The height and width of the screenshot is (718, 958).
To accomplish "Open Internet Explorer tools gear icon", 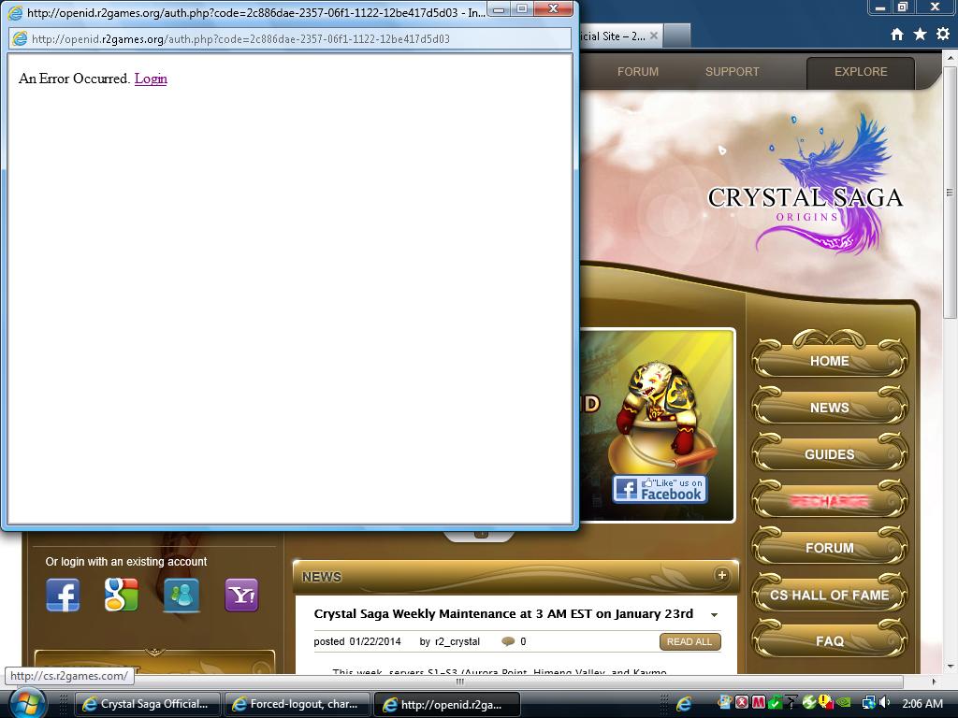I will pyautogui.click(x=942, y=35).
